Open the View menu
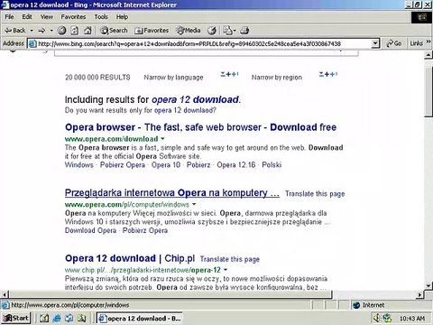Screen dimensions: 433x325 pos(47,17)
